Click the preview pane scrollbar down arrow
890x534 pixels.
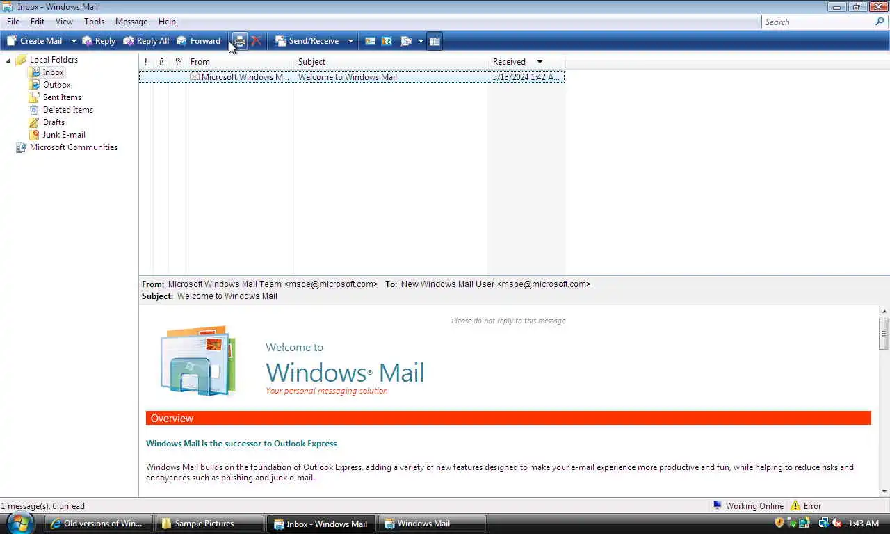coord(884,491)
